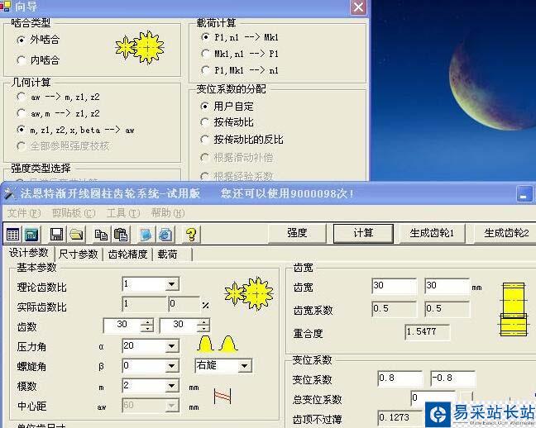536x428 pixels.
Task: Click the 生成齿轮1 button
Action: 432,233
